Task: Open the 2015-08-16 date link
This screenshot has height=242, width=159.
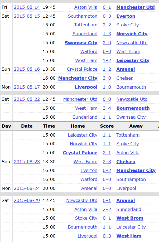Action: tap(27, 69)
